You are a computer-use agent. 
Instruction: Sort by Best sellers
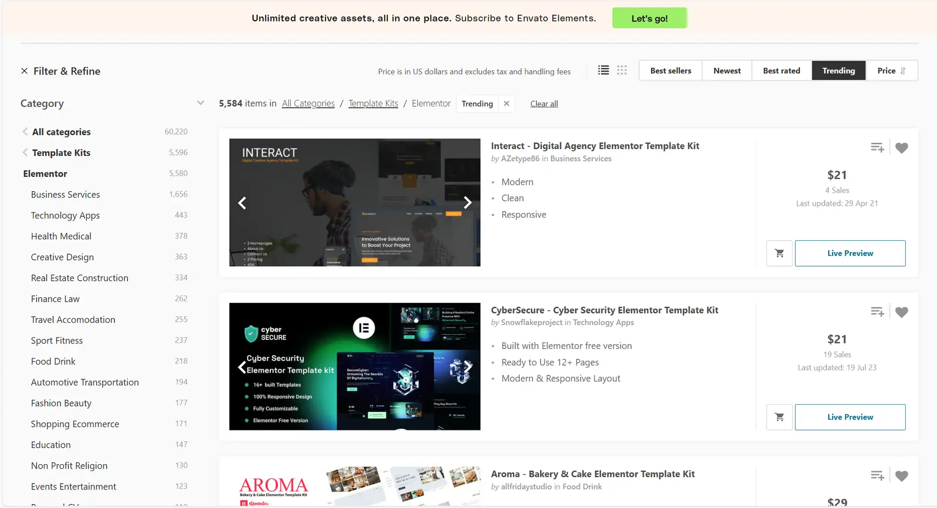(671, 71)
